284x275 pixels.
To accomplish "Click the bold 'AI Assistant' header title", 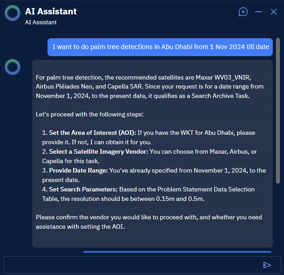I will (x=51, y=12).
